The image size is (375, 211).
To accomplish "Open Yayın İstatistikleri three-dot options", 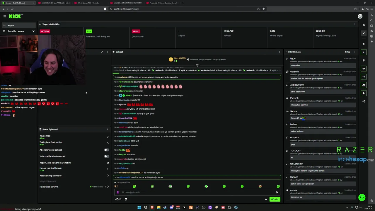I will 355,24.
